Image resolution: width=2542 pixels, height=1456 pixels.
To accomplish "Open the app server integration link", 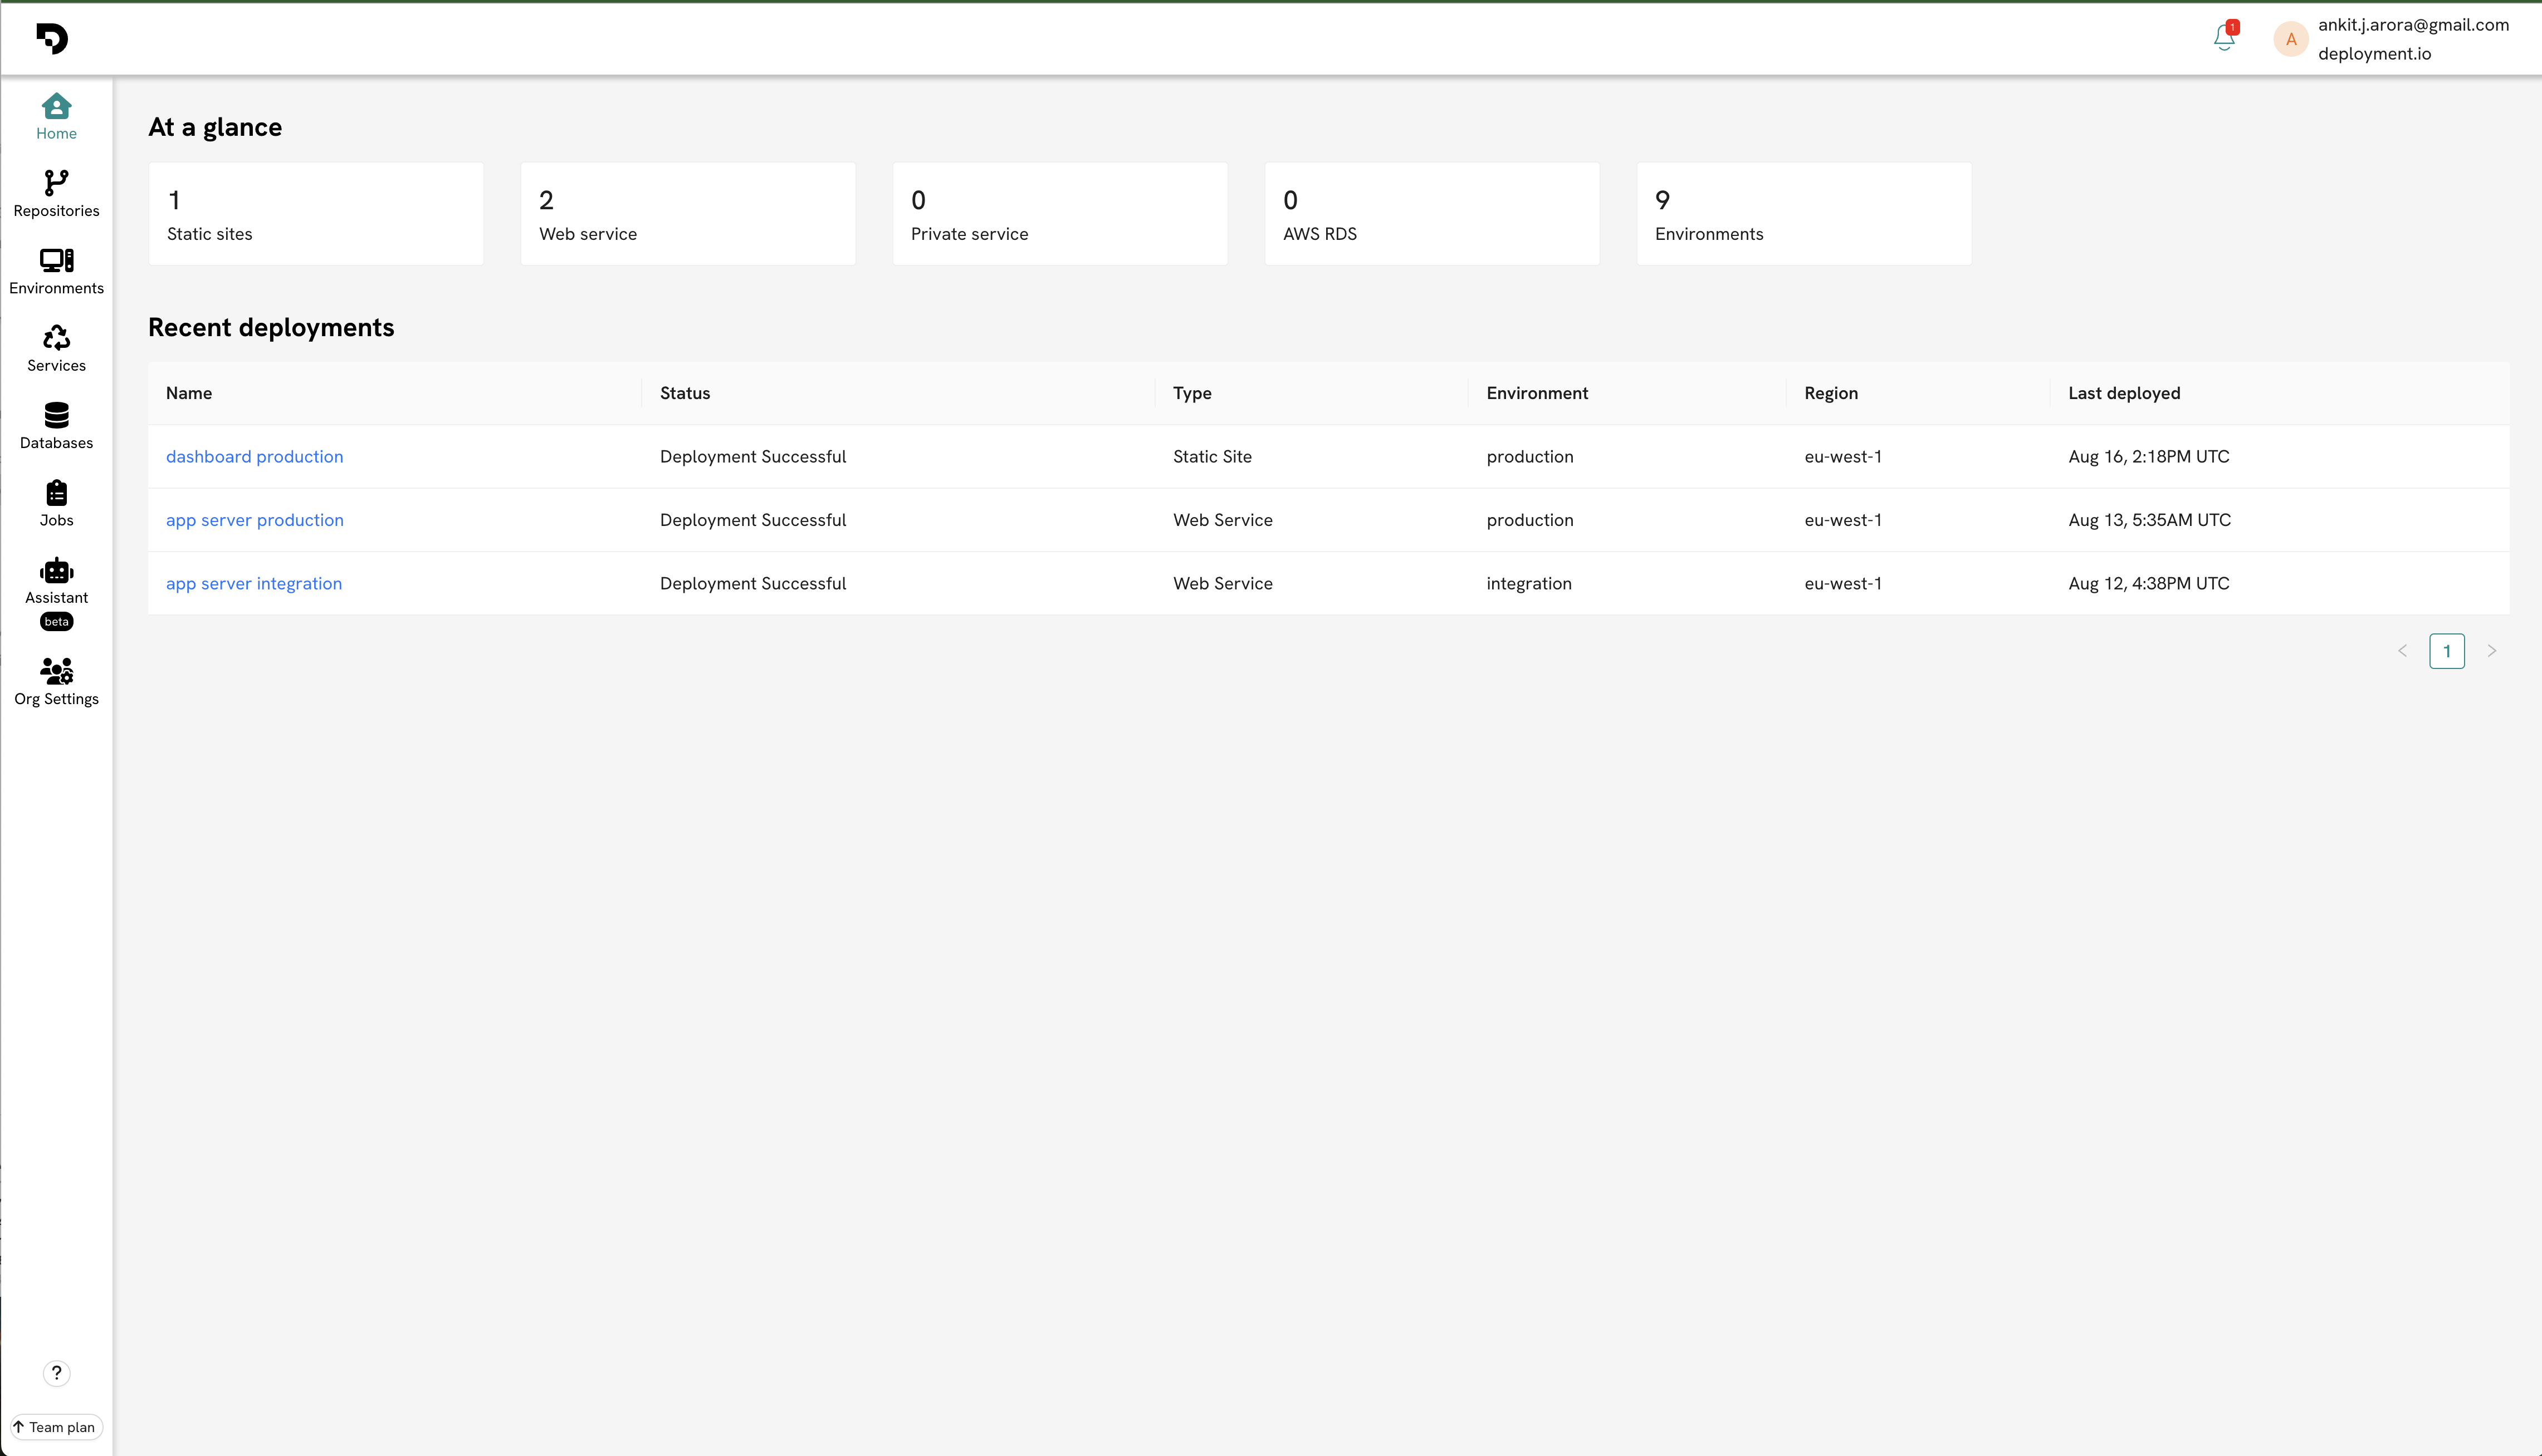I will click(254, 584).
